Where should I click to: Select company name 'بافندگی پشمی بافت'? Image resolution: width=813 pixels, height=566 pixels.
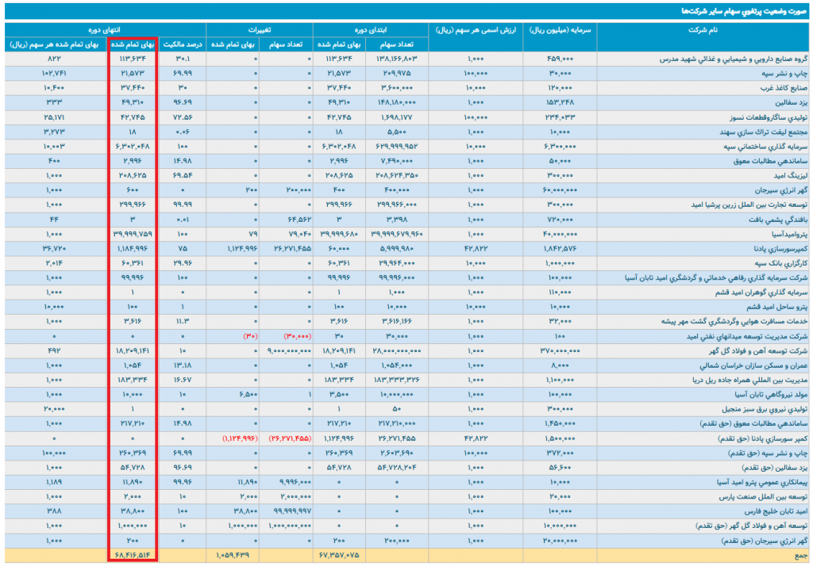[778, 220]
